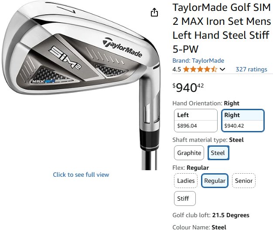Click the product title text

pos(222,28)
